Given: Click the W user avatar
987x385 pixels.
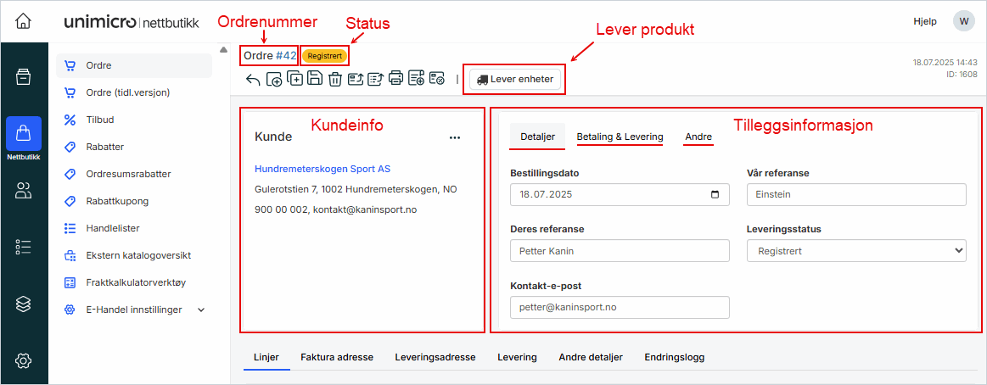Looking at the screenshot, I should click(963, 21).
